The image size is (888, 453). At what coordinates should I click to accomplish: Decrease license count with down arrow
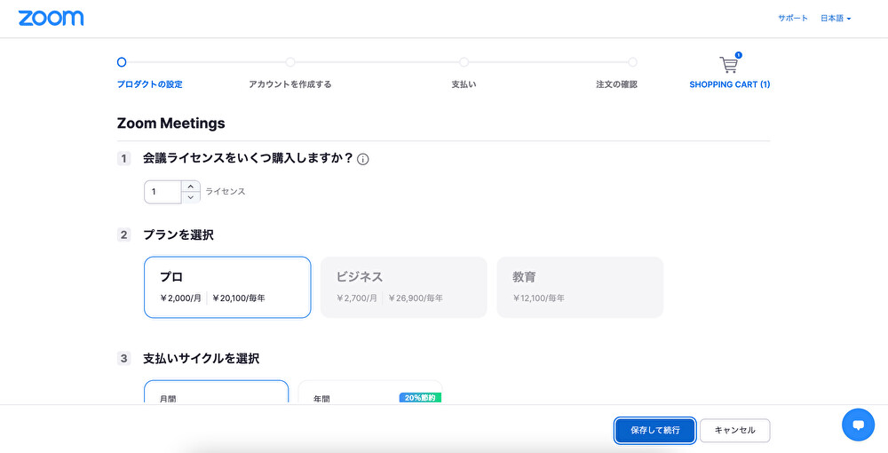click(191, 197)
